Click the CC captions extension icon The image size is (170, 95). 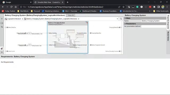pos(133,7)
